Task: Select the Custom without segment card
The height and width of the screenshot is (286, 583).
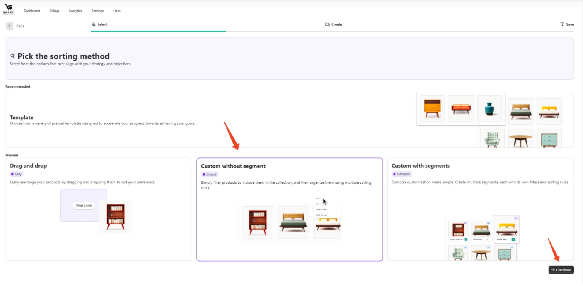Action: pos(289,209)
